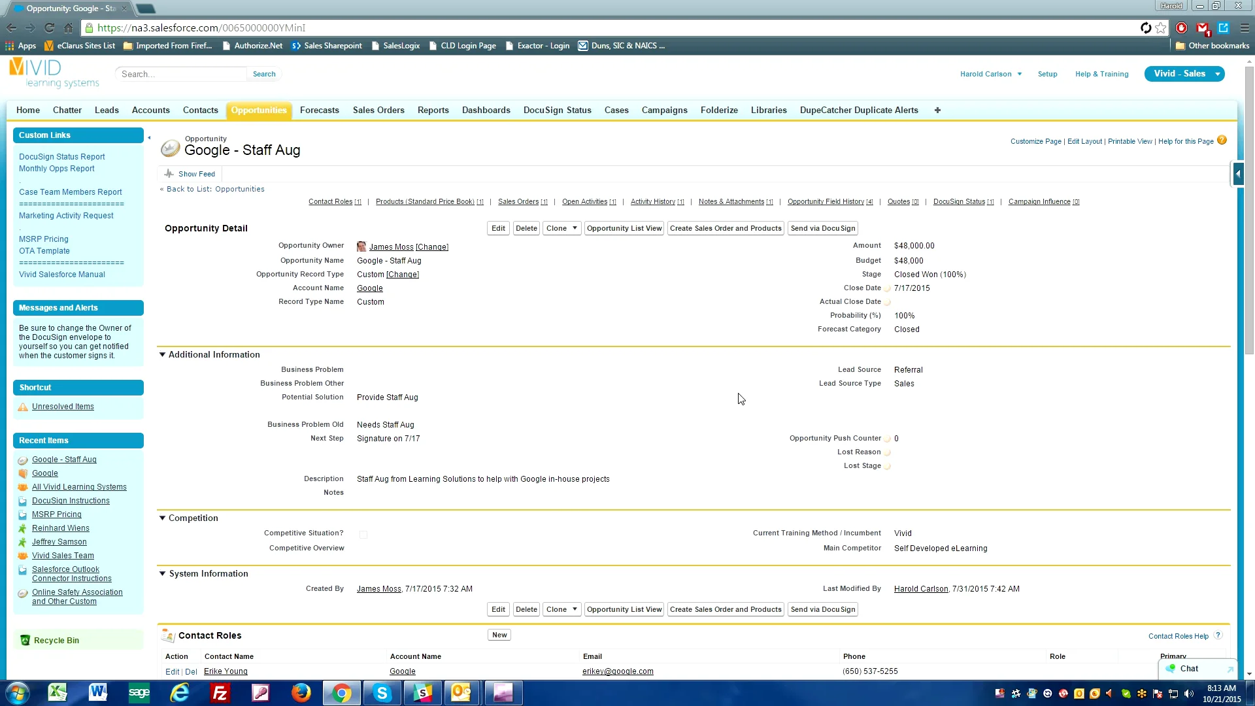The image size is (1255, 706).
Task: Open the Harold Carlson user dropdown
Action: click(991, 74)
